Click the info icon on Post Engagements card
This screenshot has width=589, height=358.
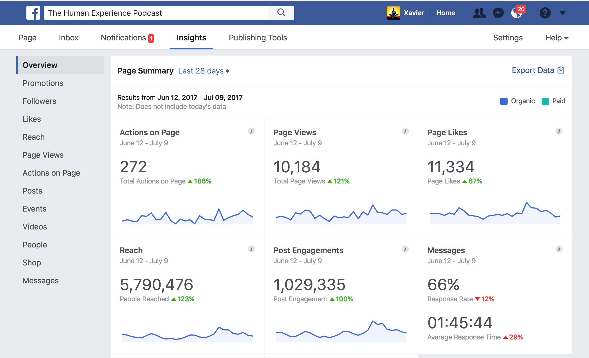coord(405,249)
